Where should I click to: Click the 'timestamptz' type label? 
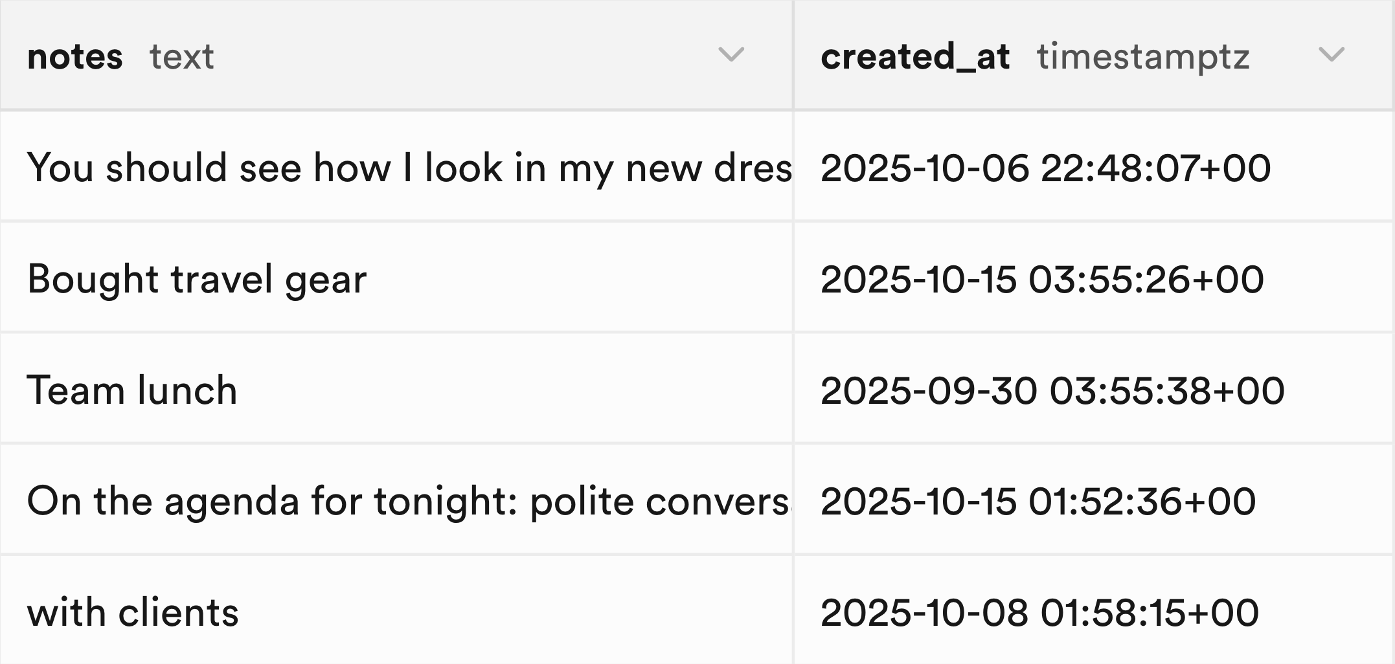click(x=1142, y=57)
